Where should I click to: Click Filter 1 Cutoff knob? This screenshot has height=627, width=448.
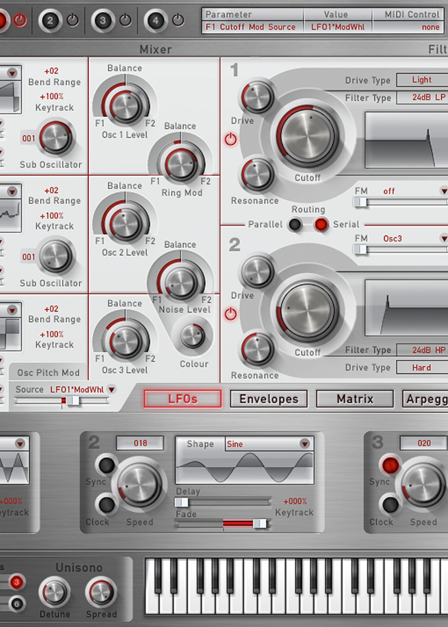[x=307, y=136]
